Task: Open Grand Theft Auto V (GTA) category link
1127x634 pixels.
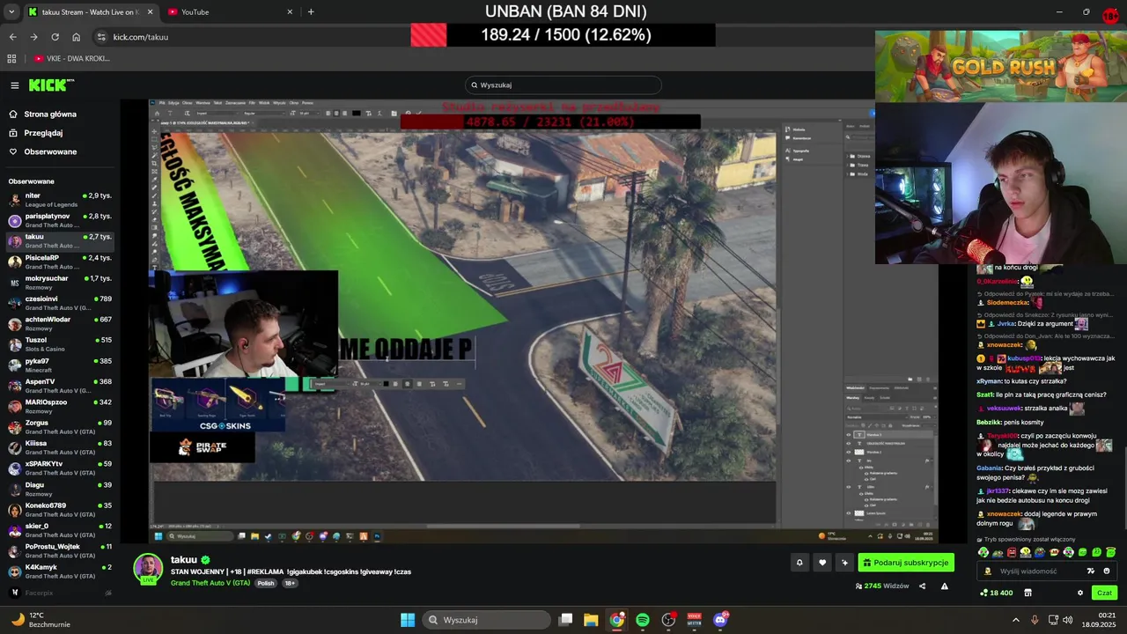Action: [x=210, y=583]
